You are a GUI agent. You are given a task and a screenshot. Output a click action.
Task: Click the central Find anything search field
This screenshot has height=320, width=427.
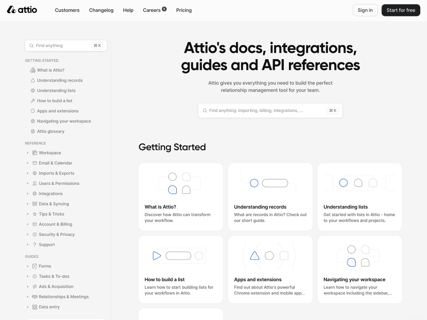tap(270, 110)
